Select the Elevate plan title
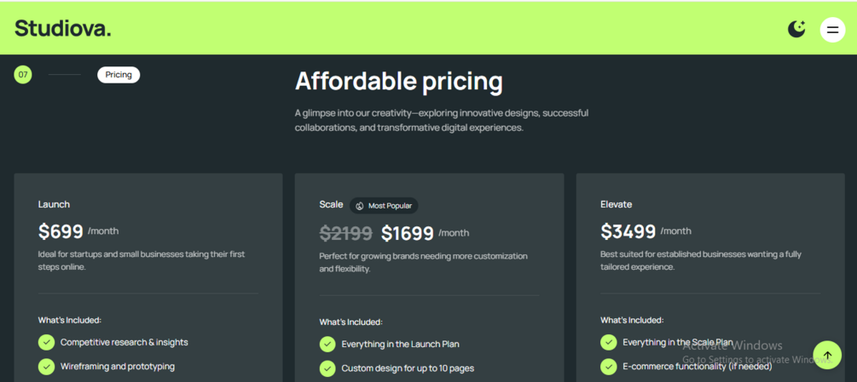Image resolution: width=857 pixels, height=382 pixels. tap(616, 204)
